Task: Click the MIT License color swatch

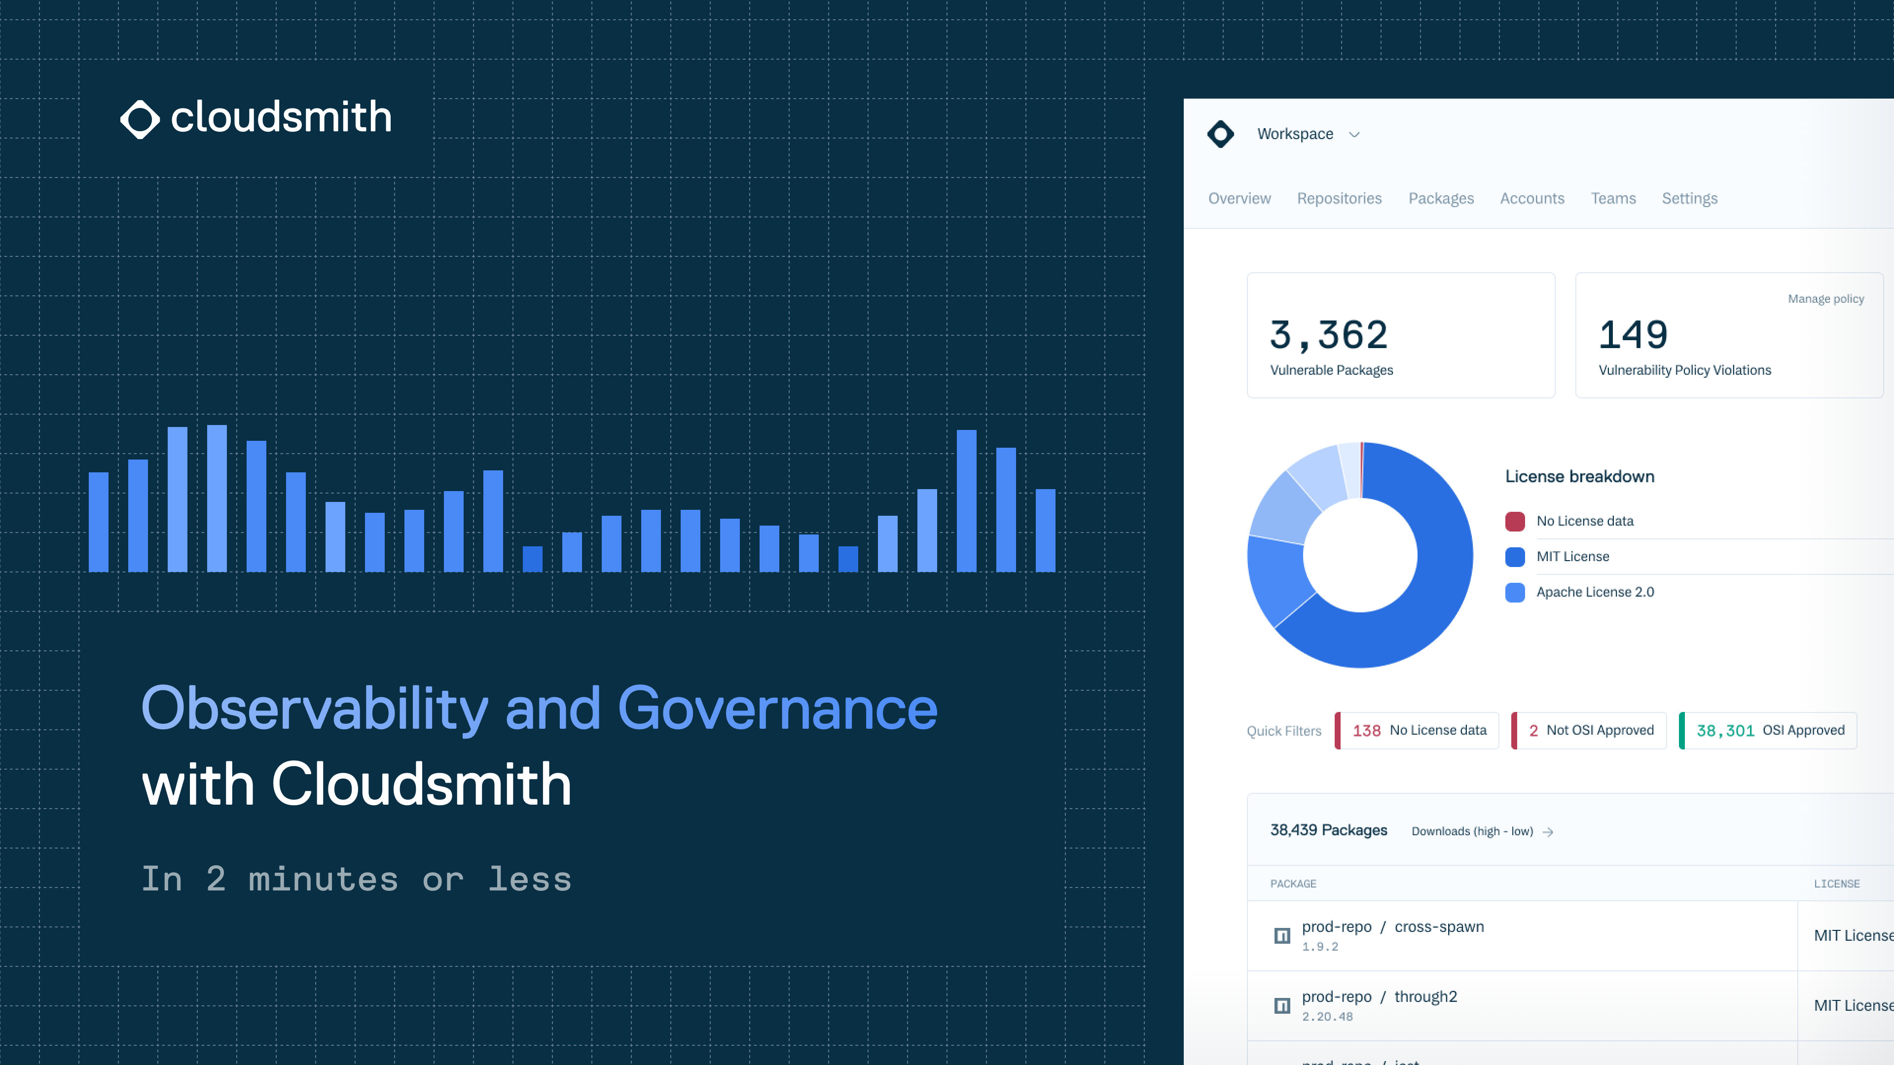Action: (x=1515, y=556)
